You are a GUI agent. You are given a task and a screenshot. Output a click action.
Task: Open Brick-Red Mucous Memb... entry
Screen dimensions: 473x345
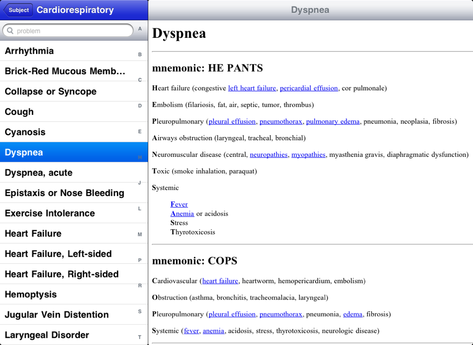pos(74,71)
